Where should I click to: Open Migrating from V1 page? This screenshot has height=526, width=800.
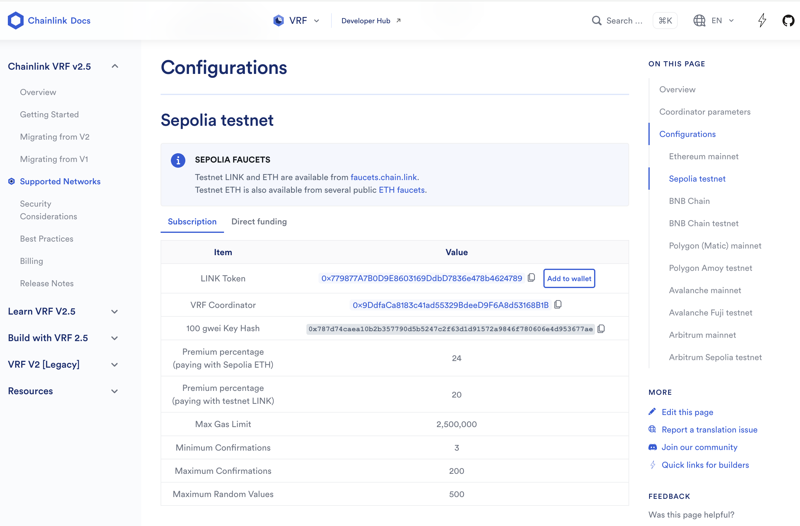[x=54, y=159]
